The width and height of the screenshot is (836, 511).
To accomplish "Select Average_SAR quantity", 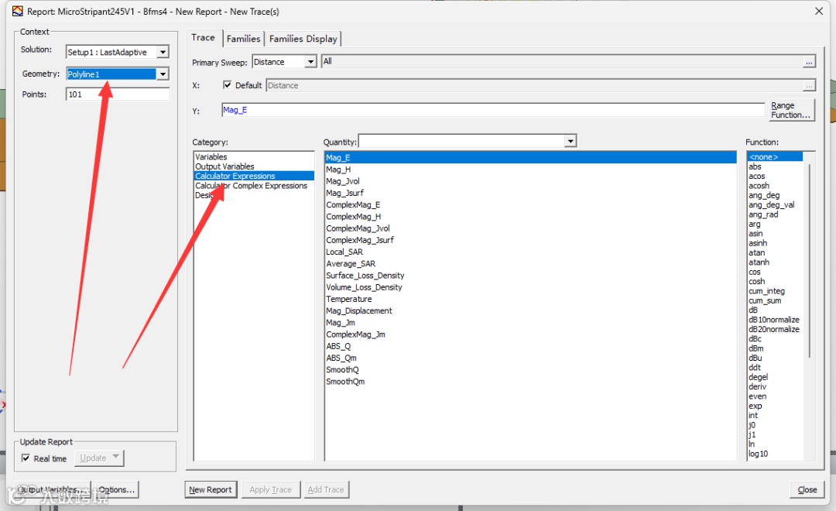I will pyautogui.click(x=351, y=263).
